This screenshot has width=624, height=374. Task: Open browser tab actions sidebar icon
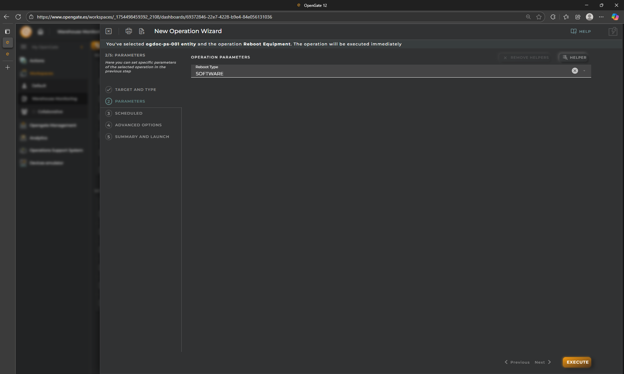(x=7, y=31)
